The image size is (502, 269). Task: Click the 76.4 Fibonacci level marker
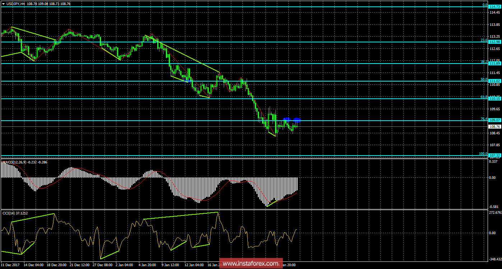[x=484, y=119]
